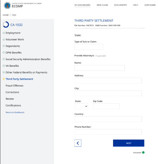Click the VA Benefits completed check icon
Image resolution: width=158 pixels, height=164 pixels.
pos(4,66)
